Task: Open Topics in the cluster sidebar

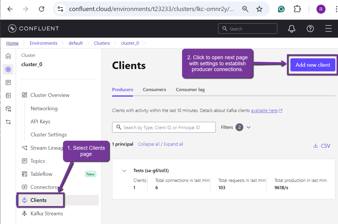Action: click(37, 161)
